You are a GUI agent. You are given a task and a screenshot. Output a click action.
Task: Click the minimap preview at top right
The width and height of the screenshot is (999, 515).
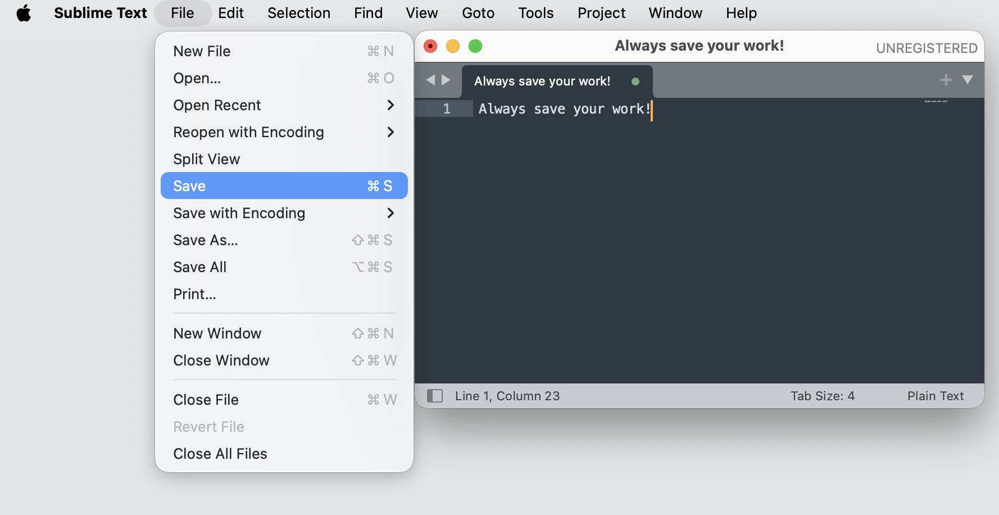point(936,101)
